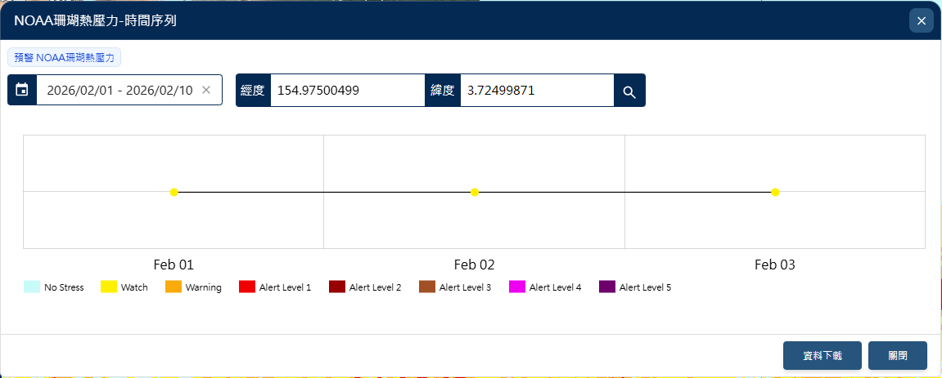Viewport: 942px width, 378px height.
Task: Click the 預警 NOAA珊瑚熱壓力 tag
Action: point(65,58)
